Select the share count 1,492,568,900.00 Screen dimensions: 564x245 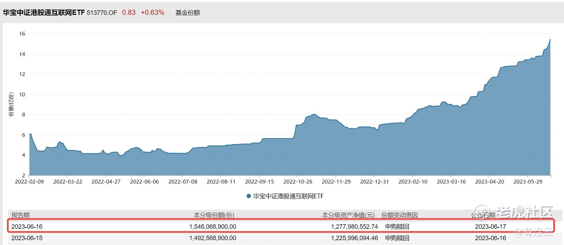coord(213,238)
